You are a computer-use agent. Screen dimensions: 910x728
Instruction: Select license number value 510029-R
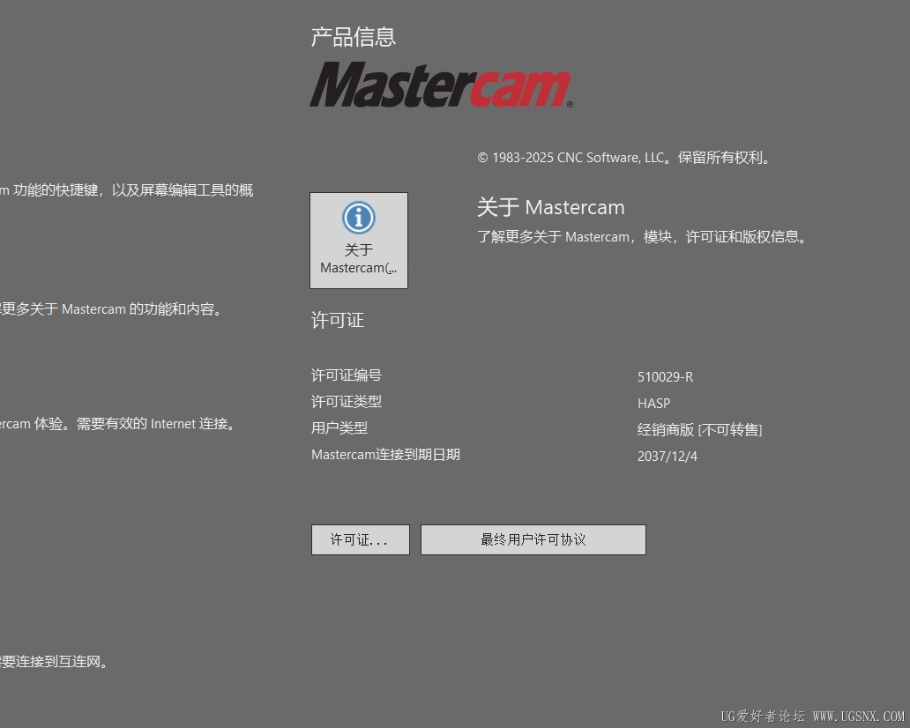665,376
